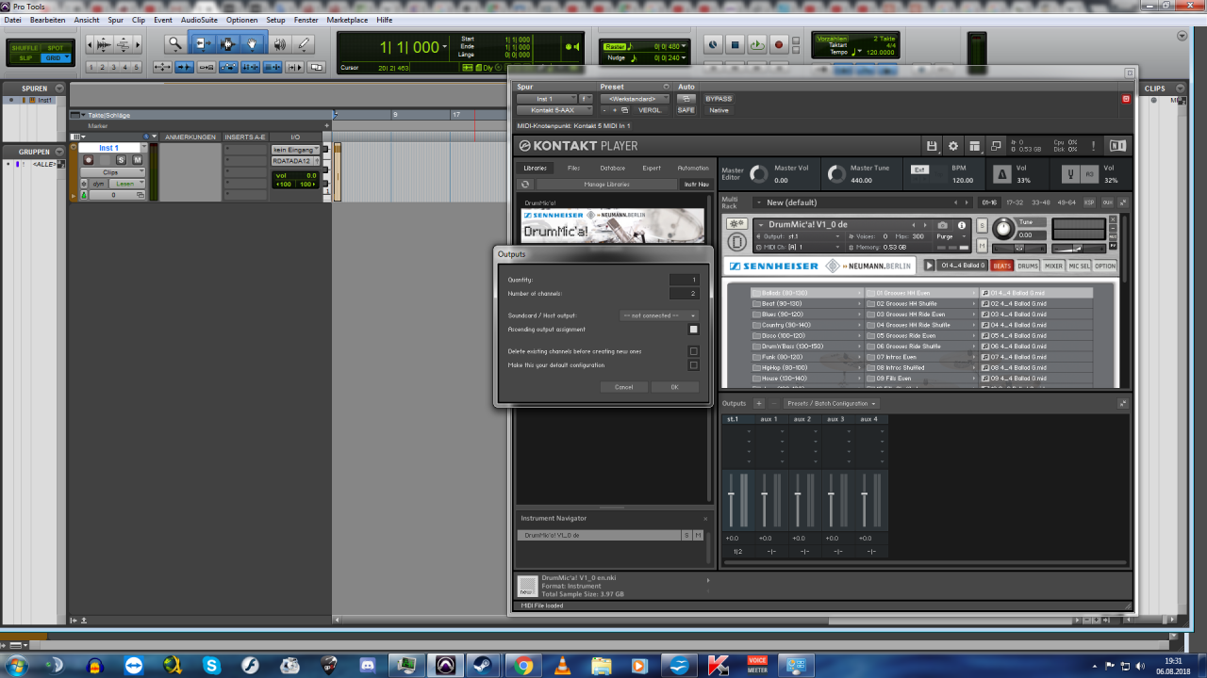This screenshot has height=678, width=1207.
Task: Click the metronome icon in Kontakt master
Action: point(1001,174)
